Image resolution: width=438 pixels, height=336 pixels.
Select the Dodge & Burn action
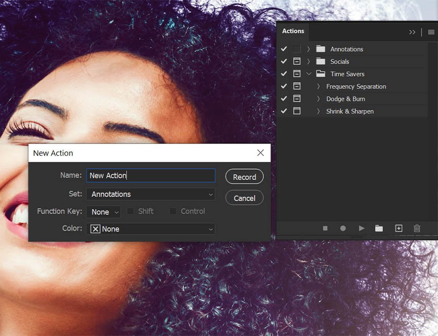point(346,99)
